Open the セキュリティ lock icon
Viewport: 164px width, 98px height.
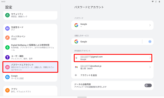pyautogui.click(x=7, y=15)
